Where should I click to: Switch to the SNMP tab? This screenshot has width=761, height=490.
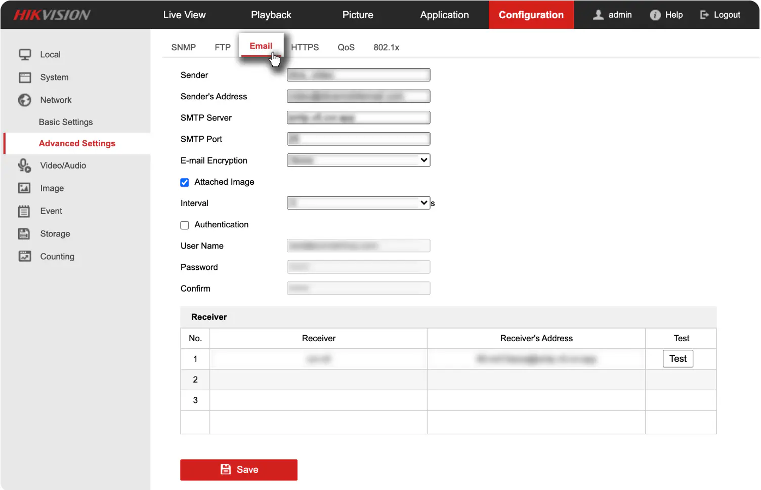pyautogui.click(x=184, y=48)
